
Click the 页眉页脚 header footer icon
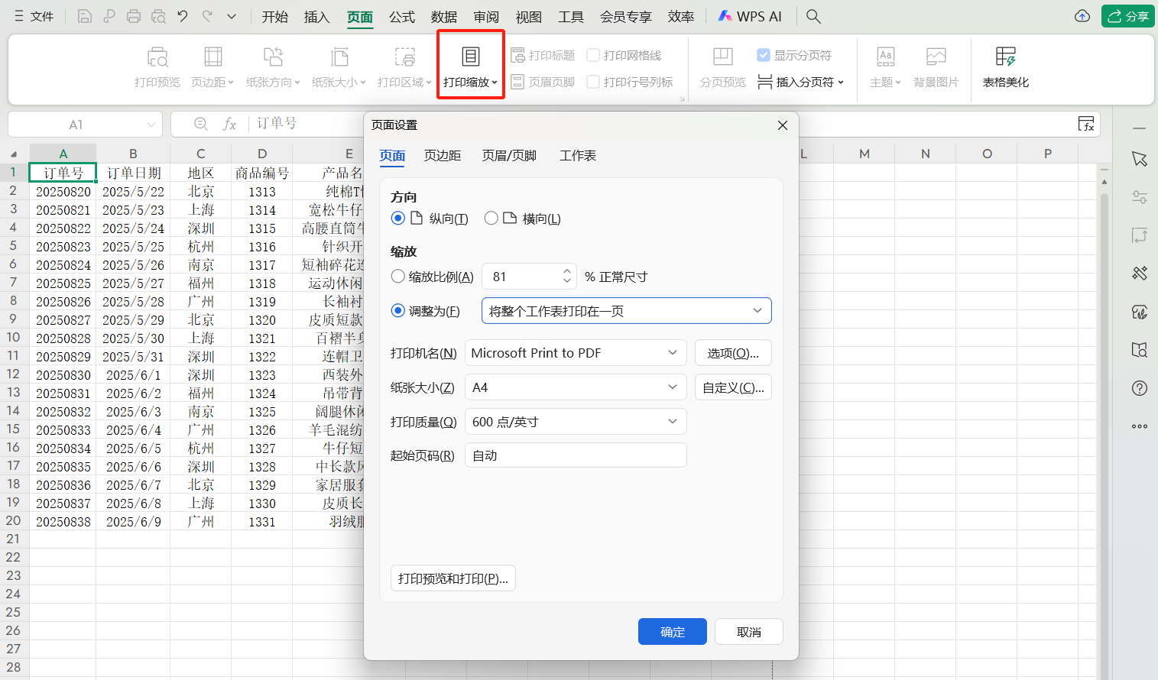[x=543, y=80]
